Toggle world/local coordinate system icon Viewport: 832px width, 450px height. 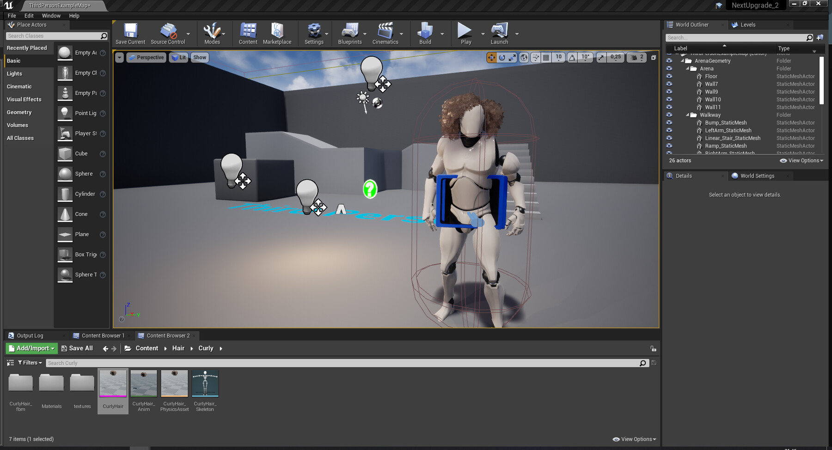click(x=524, y=57)
